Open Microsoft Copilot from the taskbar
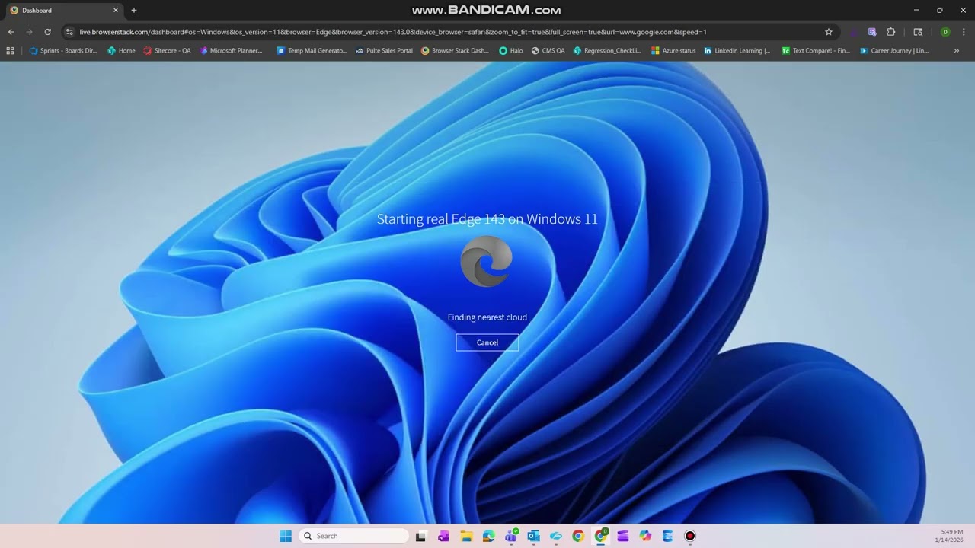The height and width of the screenshot is (548, 975). click(x=645, y=536)
